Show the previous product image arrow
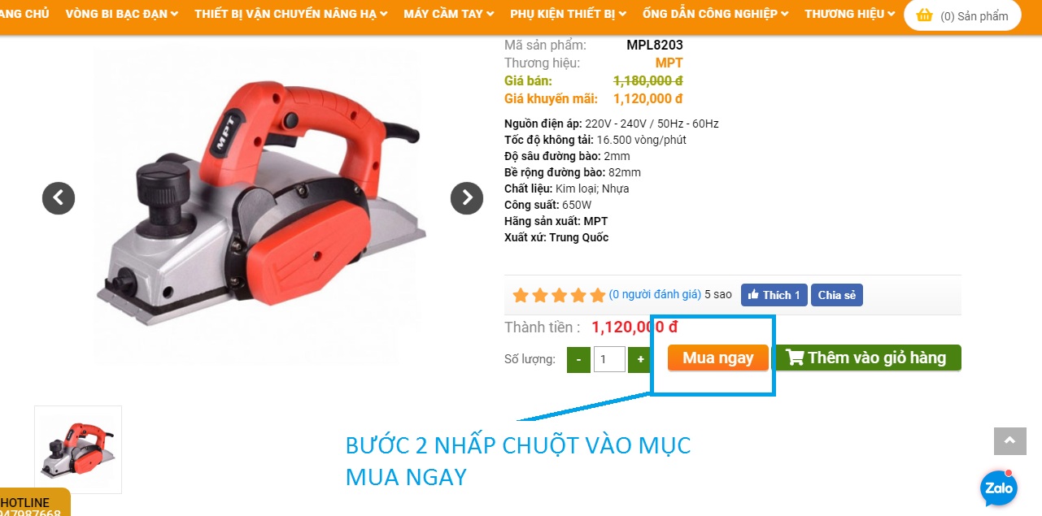Screen dimensions: 1042x516 pyautogui.click(x=59, y=197)
